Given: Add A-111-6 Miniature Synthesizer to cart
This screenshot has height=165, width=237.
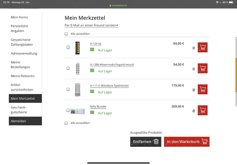Looking at the screenshot, I should click(x=203, y=89).
